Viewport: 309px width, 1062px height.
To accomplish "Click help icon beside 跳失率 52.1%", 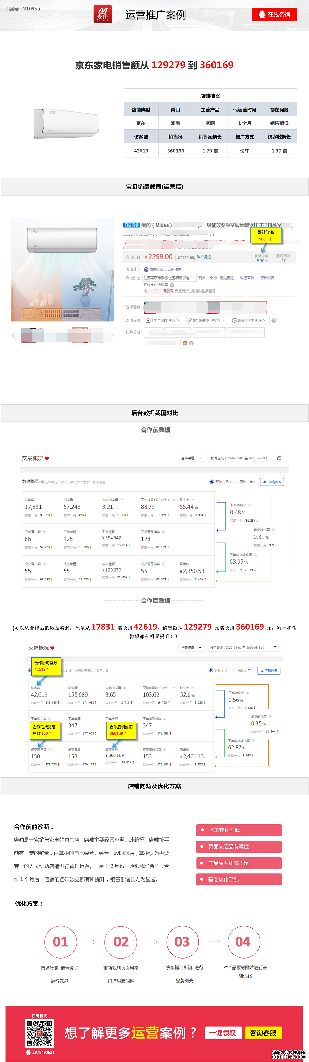I will [x=193, y=688].
